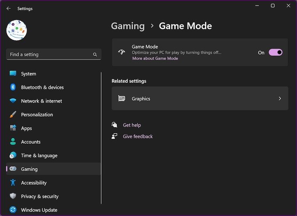Open the Get help link

tap(132, 125)
